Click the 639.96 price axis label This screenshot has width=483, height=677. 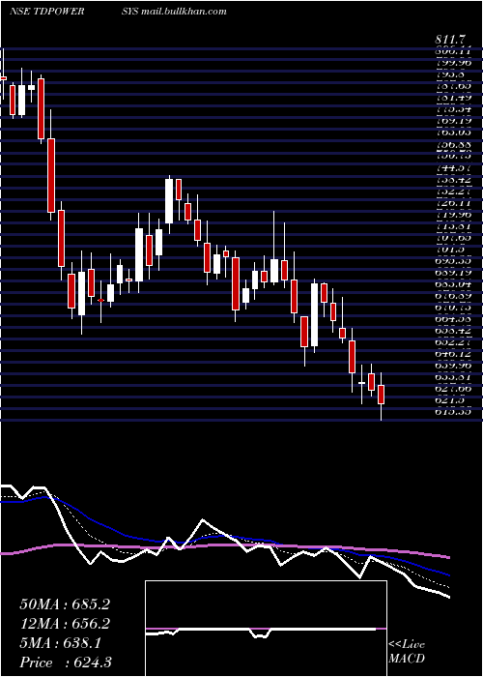point(453,366)
